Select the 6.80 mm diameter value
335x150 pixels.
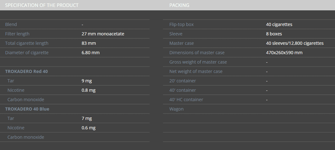tap(91, 53)
